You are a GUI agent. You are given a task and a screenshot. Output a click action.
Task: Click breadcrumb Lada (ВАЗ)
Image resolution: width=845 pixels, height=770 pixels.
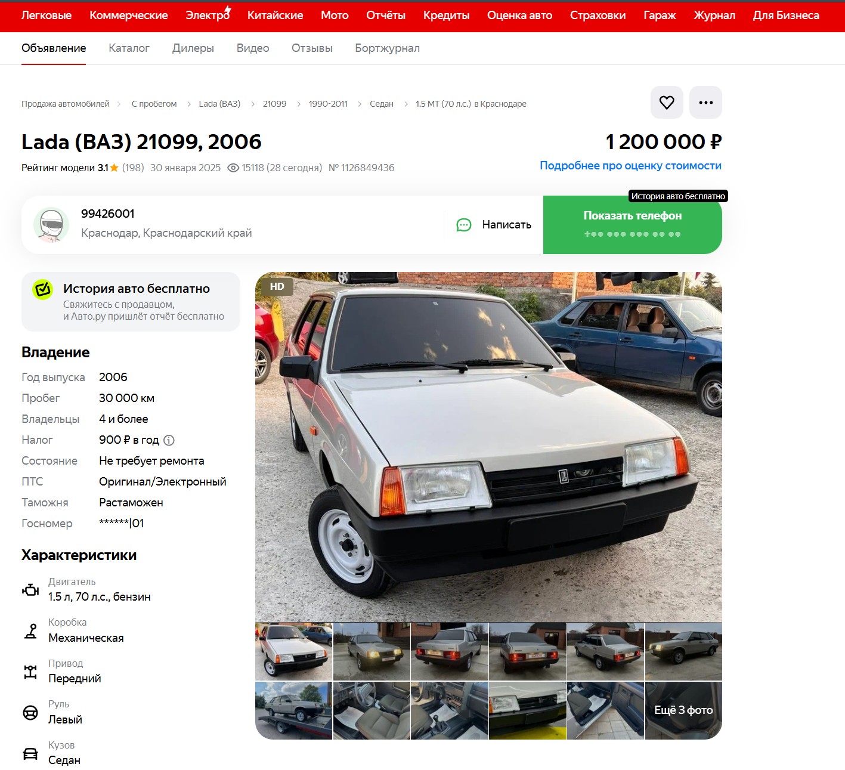[219, 104]
